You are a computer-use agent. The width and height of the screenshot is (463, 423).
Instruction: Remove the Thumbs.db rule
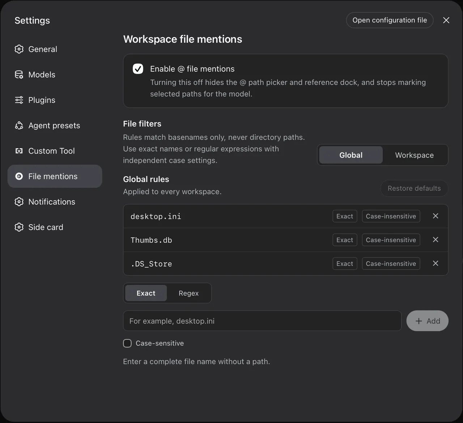[436, 240]
